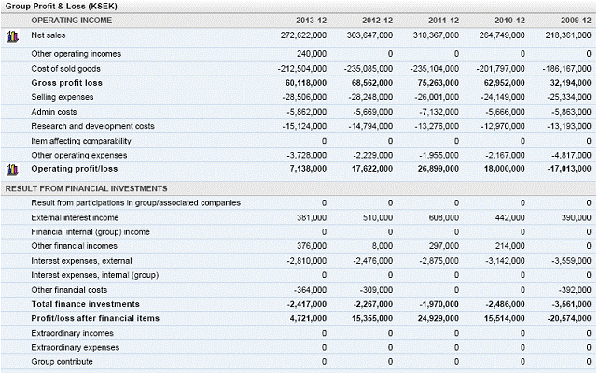
Task: Click the Total finance investments row label
Action: tap(85, 304)
